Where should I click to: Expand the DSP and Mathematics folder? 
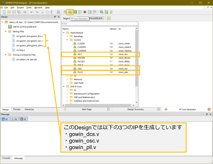(x=67, y=97)
